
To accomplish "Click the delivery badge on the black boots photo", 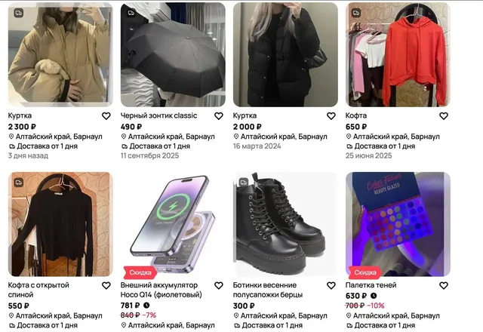I will 244,183.
